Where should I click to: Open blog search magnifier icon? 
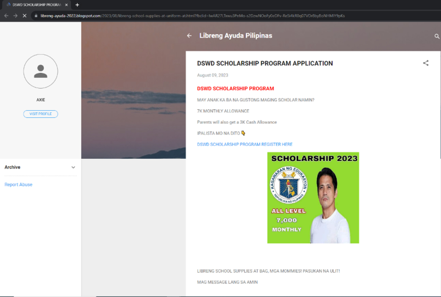click(x=437, y=36)
